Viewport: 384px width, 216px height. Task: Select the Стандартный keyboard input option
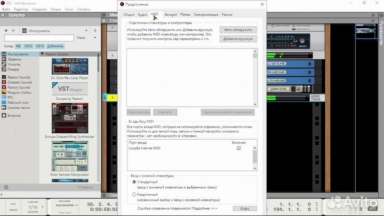click(133, 182)
